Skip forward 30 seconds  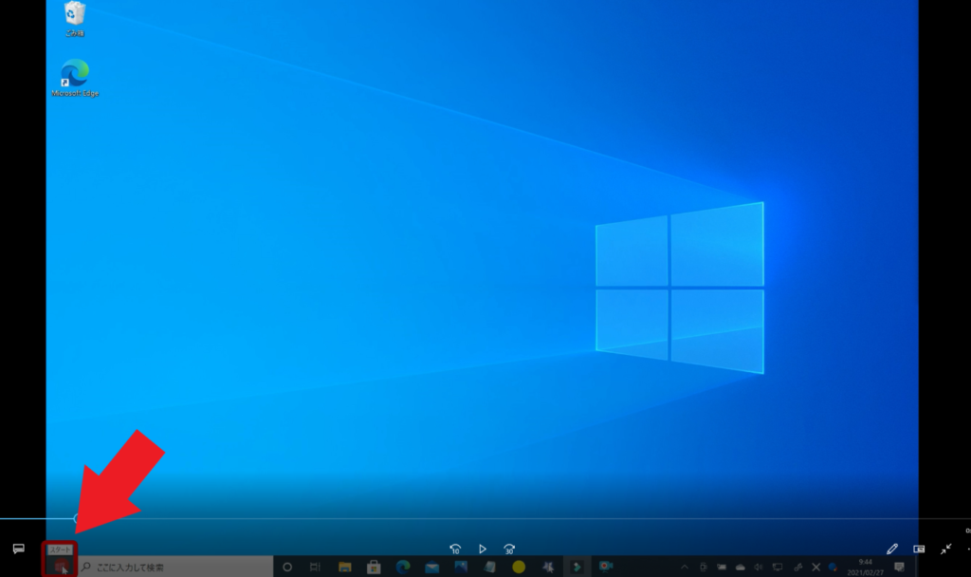[509, 549]
